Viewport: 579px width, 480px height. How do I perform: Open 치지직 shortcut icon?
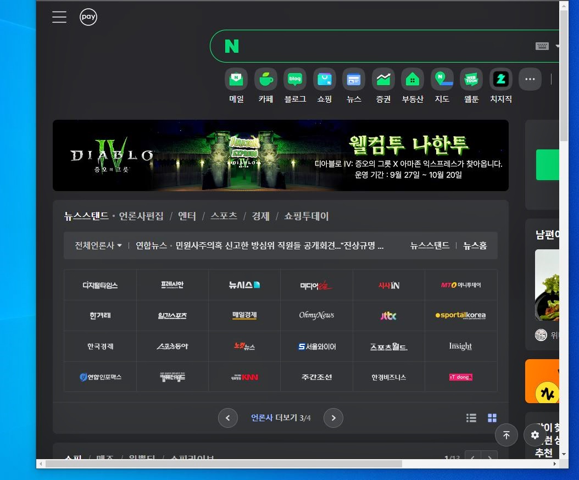(x=500, y=79)
